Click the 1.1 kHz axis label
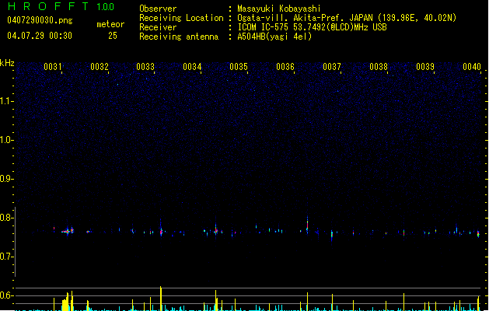 pyautogui.click(x=6, y=101)
